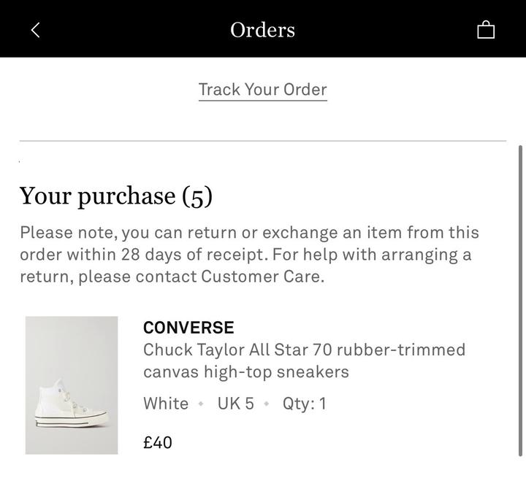
Task: Click the "Please note" opening words
Action: [67, 233]
